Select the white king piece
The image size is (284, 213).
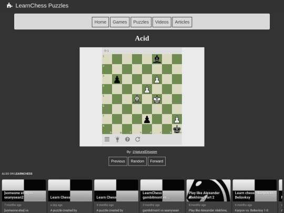click(x=157, y=99)
